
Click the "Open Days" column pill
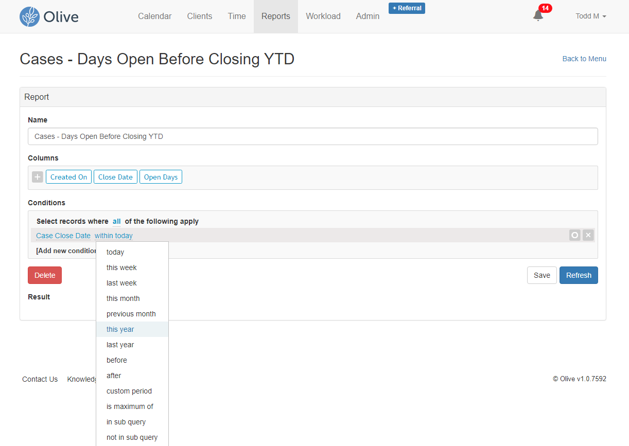[161, 176]
